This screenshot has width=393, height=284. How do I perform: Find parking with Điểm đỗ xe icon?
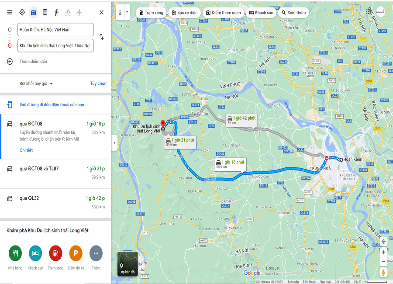[x=76, y=253]
